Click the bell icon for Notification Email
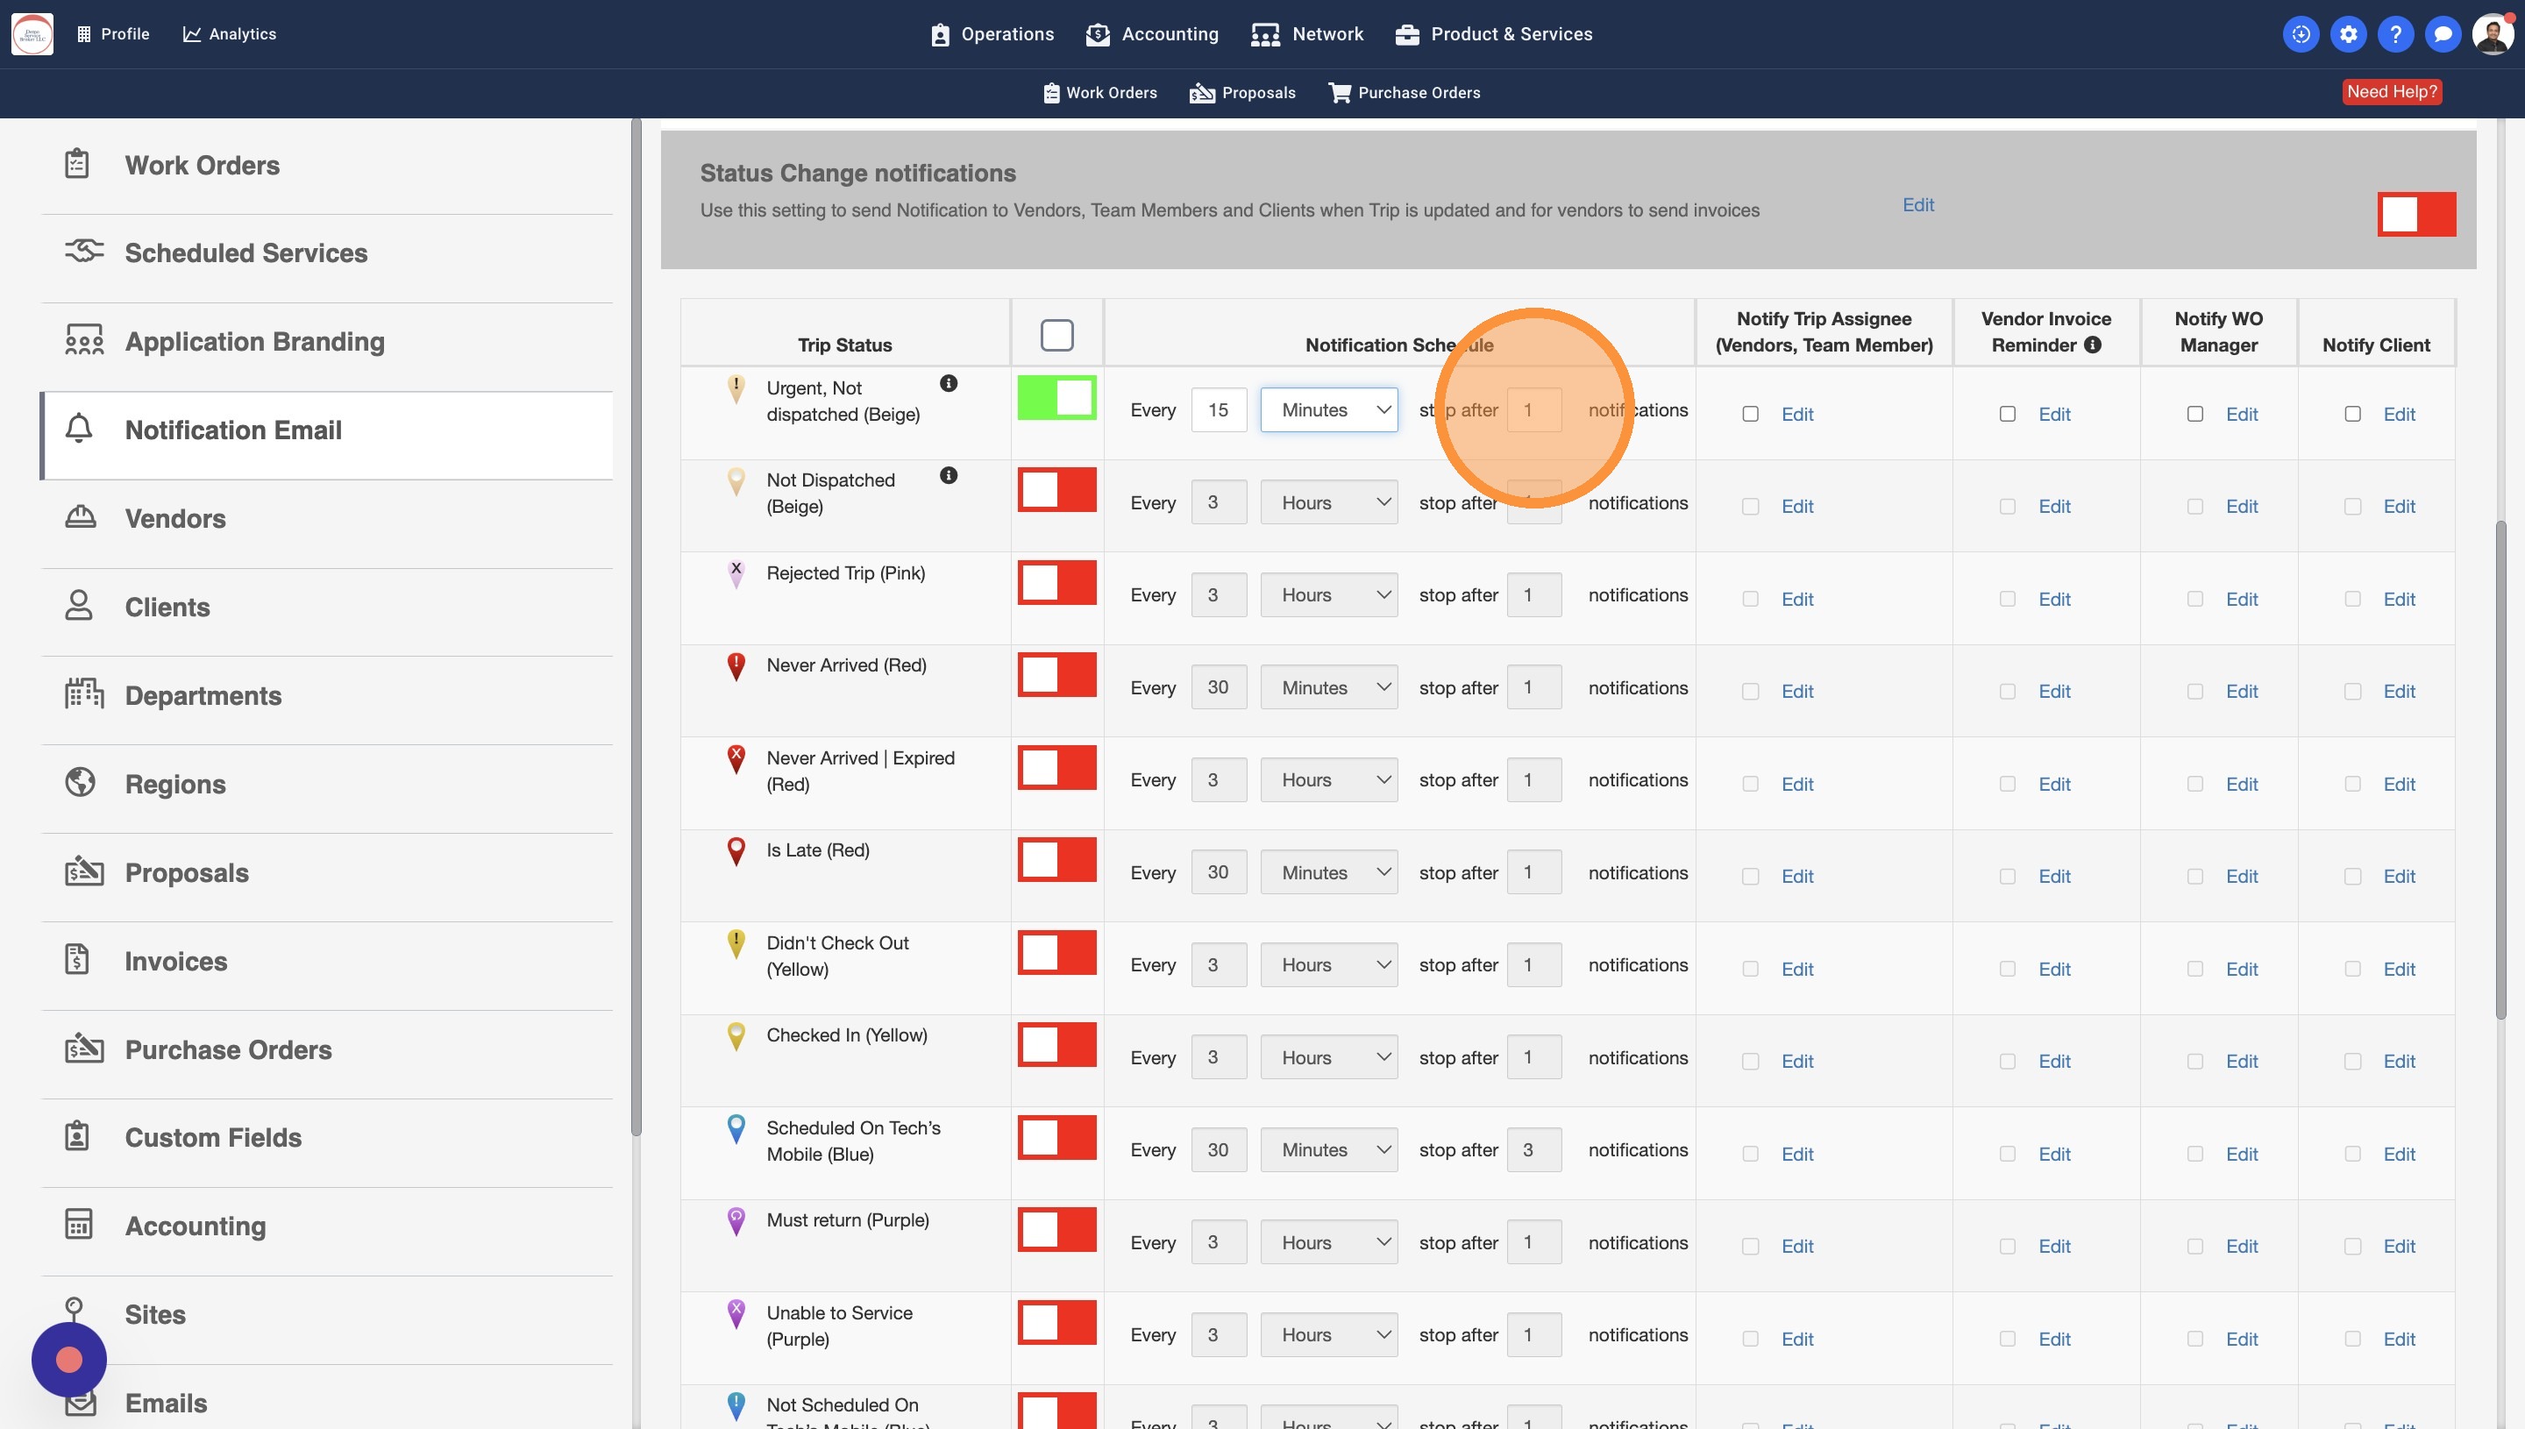 [x=79, y=429]
